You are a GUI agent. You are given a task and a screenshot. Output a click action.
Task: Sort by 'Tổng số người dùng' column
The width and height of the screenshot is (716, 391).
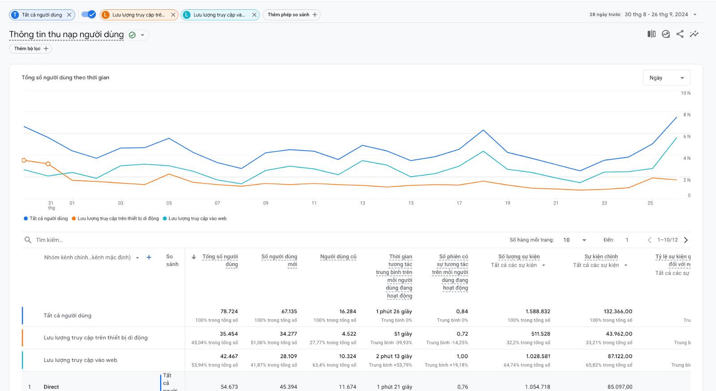220,261
